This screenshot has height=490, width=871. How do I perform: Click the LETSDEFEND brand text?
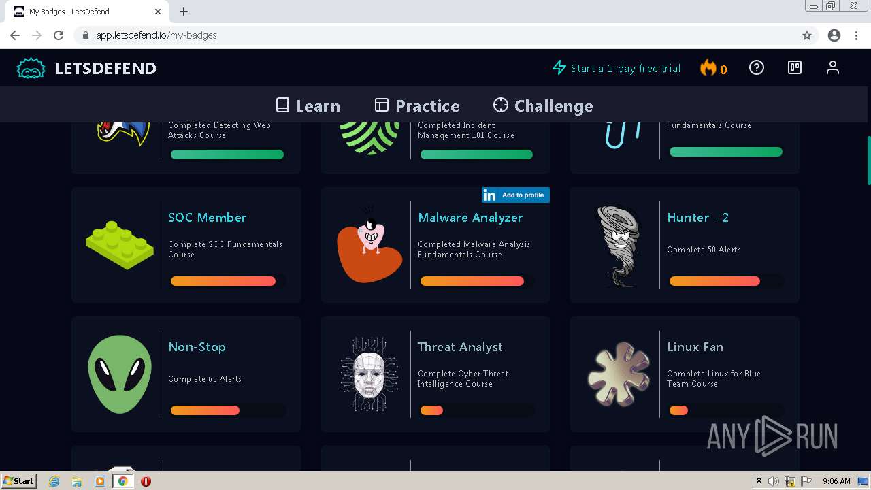tap(105, 68)
